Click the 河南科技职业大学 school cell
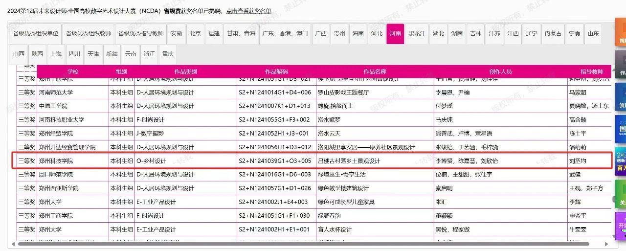The width and height of the screenshot is (626, 251). [x=73, y=119]
